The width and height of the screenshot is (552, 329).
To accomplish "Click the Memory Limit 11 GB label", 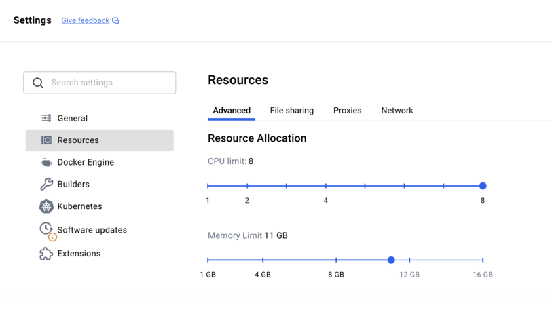I will [x=248, y=235].
